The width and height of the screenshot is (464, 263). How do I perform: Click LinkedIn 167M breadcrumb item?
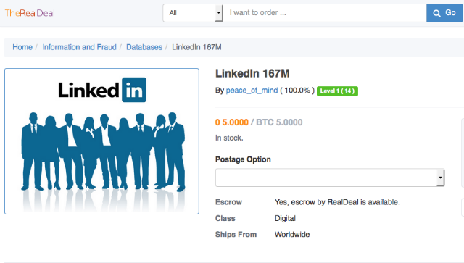[196, 47]
